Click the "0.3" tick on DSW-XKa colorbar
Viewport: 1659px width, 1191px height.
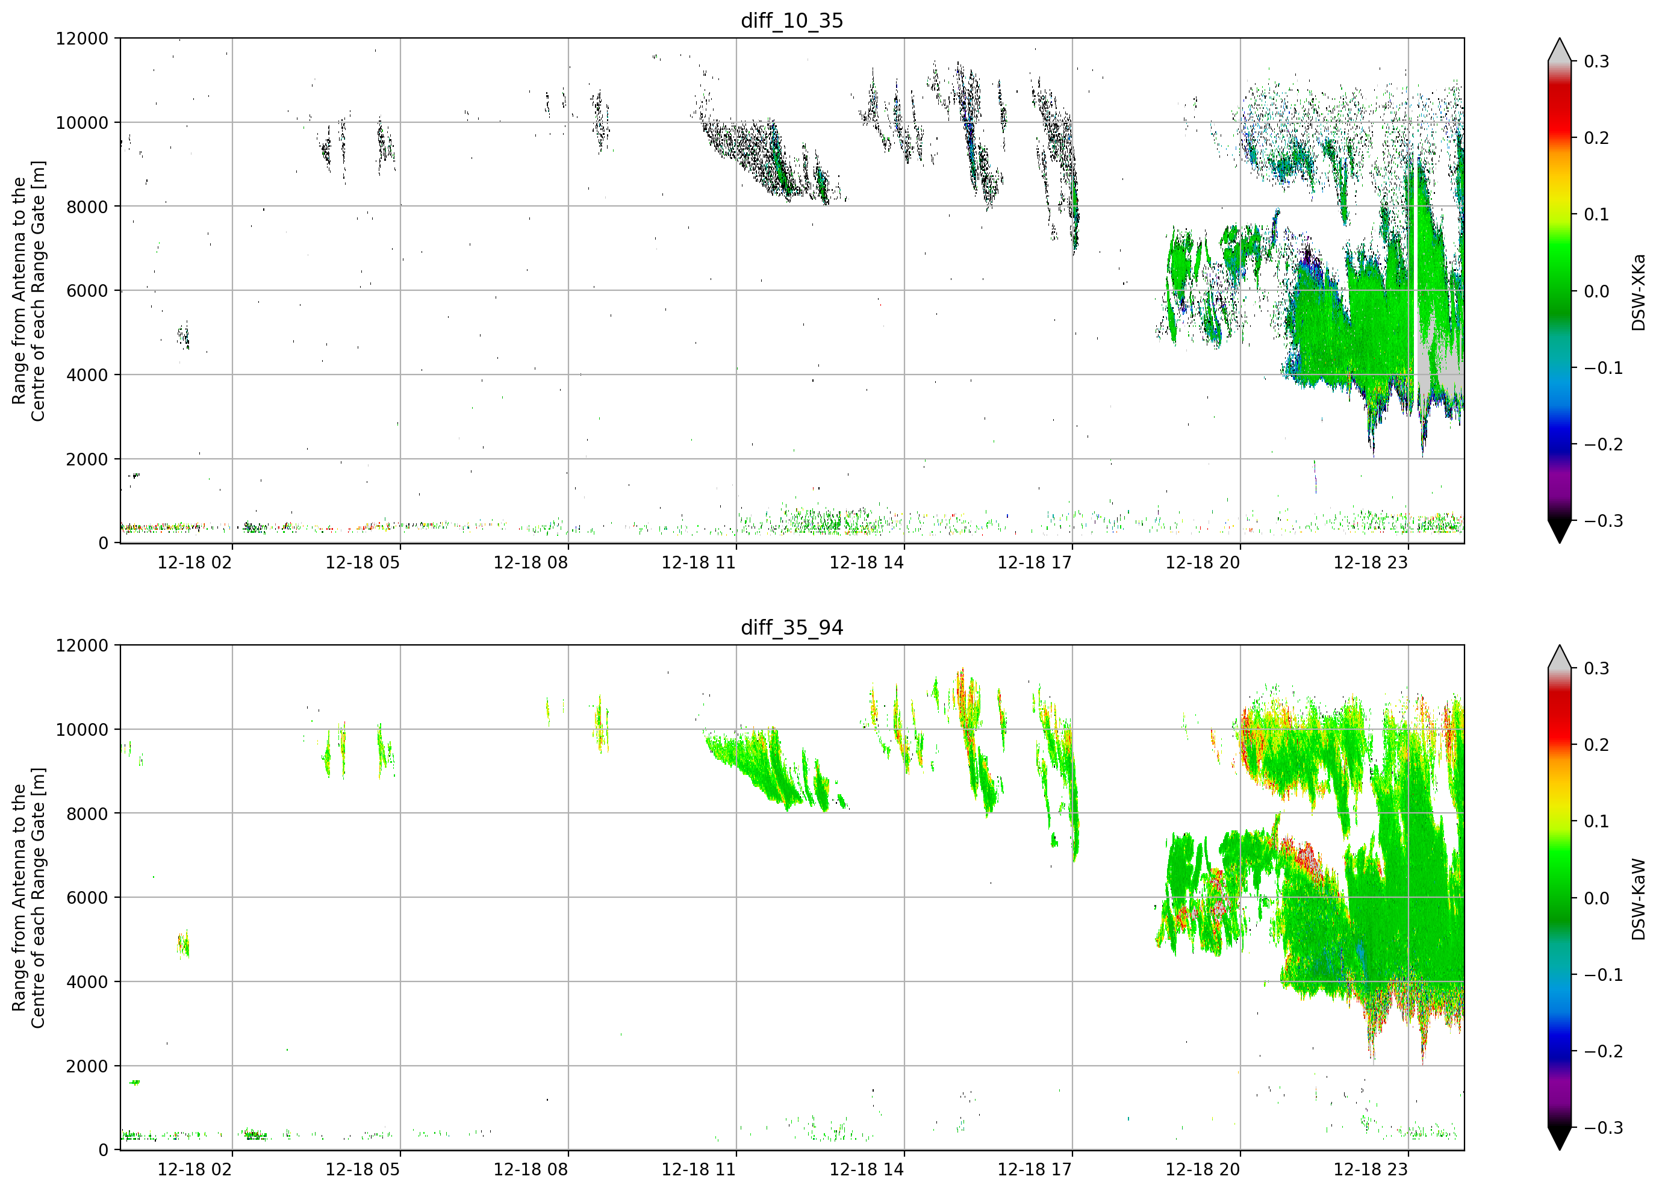(1597, 61)
